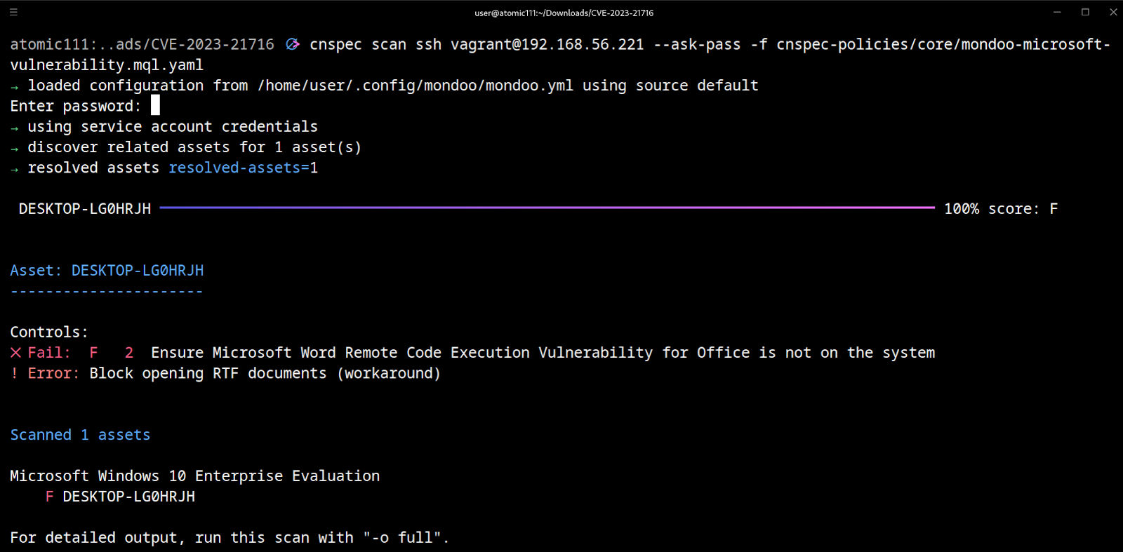
Task: Click the red X beside the Fail result
Action: (x=15, y=352)
